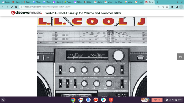Viewport: 184px width, 103px height.
Task: Open the browser home page
Action: (16, 7)
